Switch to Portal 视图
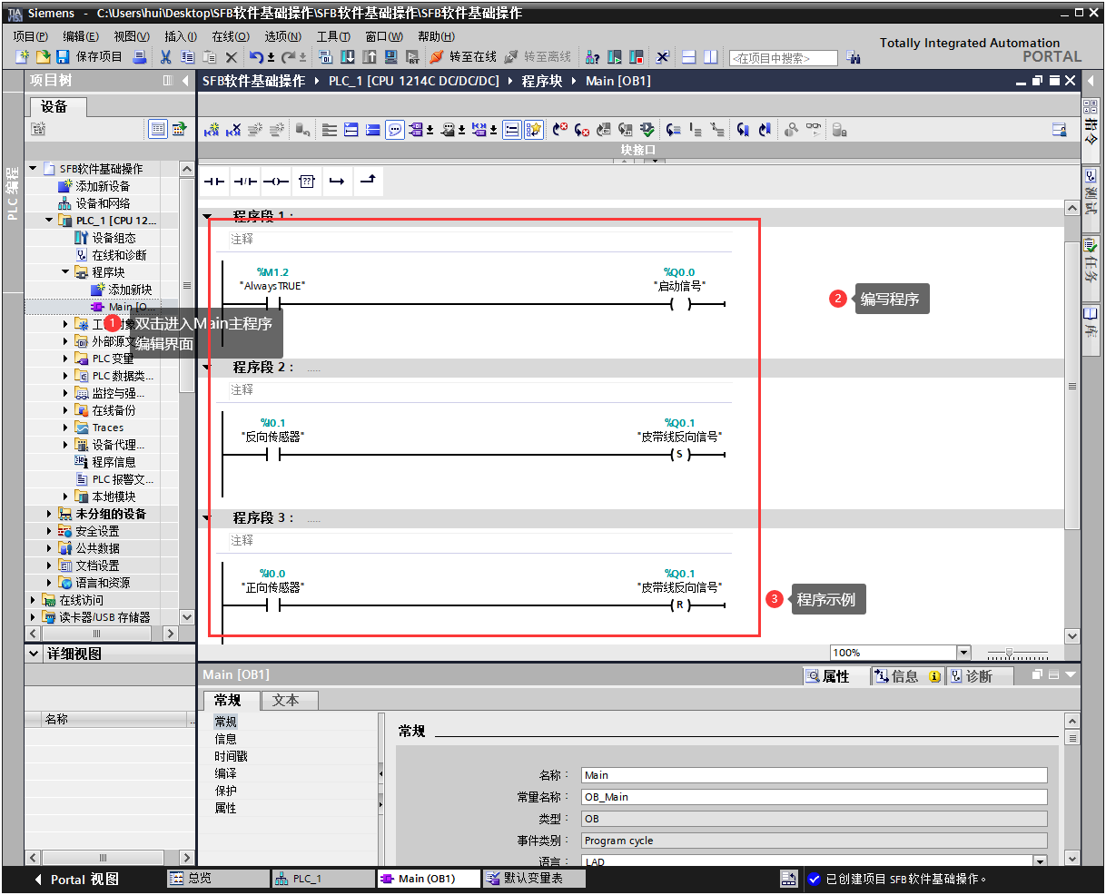 point(75,879)
